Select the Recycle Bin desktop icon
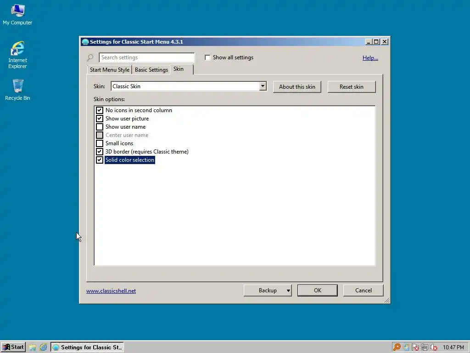470x353 pixels. tap(18, 90)
